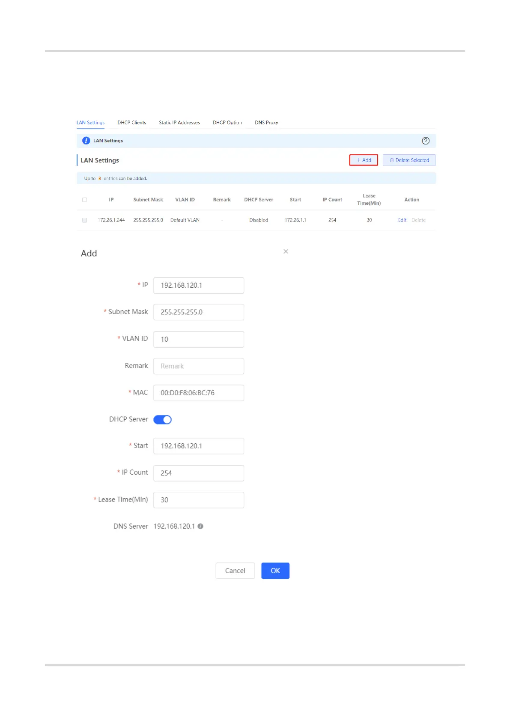
Task: Click the blue LAN Settings info icon
Action: [x=86, y=141]
